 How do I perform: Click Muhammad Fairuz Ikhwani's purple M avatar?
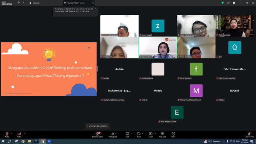196,91
